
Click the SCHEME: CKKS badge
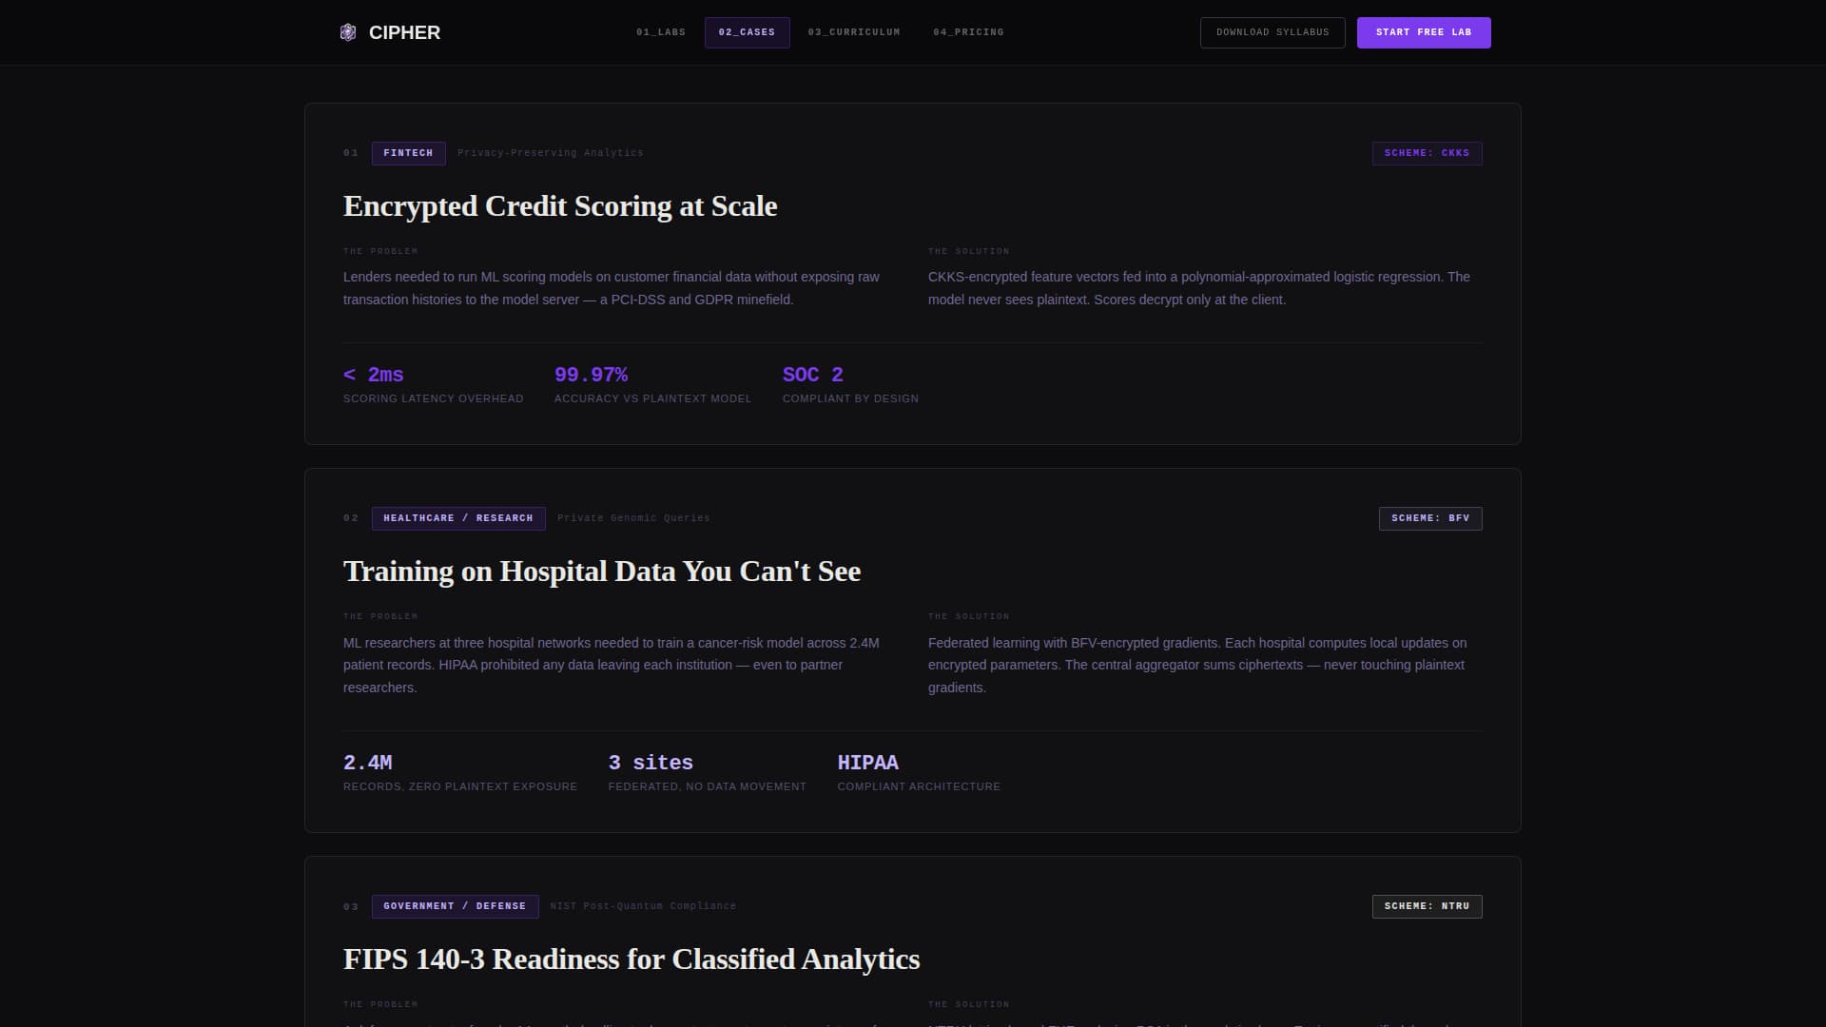[x=1427, y=153]
